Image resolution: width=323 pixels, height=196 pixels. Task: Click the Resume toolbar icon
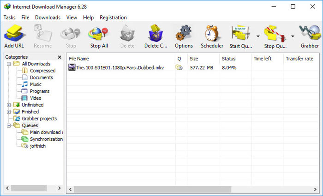[42, 33]
